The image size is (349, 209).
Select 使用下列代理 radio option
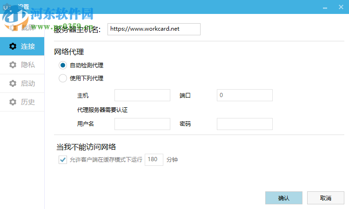[63, 78]
